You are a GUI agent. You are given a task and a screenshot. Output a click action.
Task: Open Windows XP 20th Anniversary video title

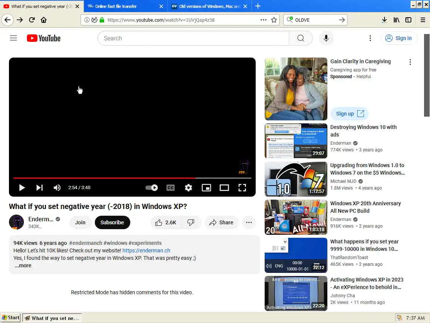pyautogui.click(x=365, y=207)
